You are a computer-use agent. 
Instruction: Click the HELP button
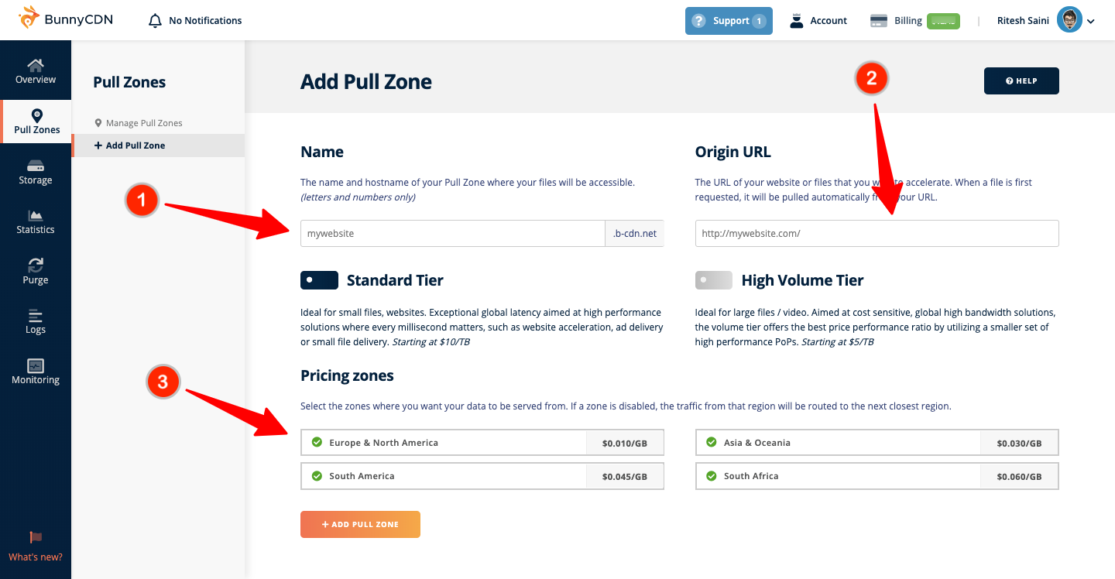[x=1021, y=81]
